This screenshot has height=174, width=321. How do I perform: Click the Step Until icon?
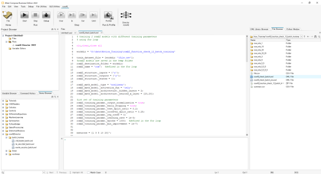pyautogui.click(x=94, y=15)
